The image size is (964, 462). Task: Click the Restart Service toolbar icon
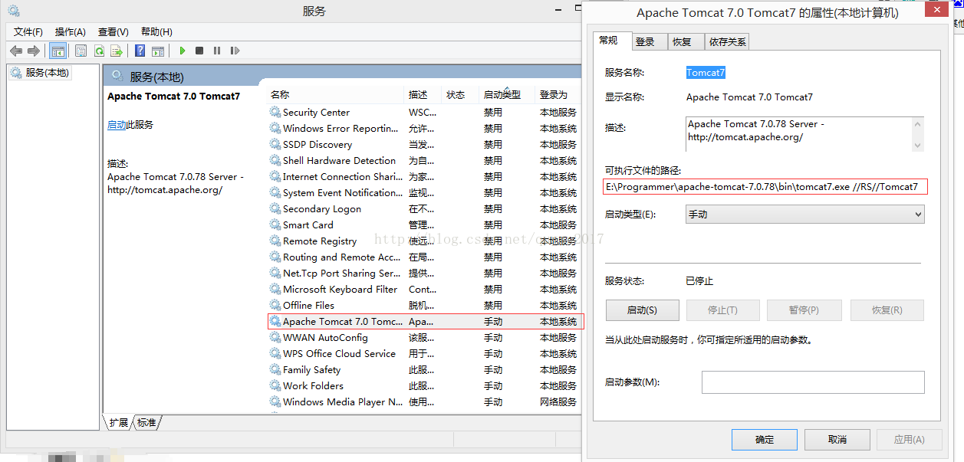235,51
